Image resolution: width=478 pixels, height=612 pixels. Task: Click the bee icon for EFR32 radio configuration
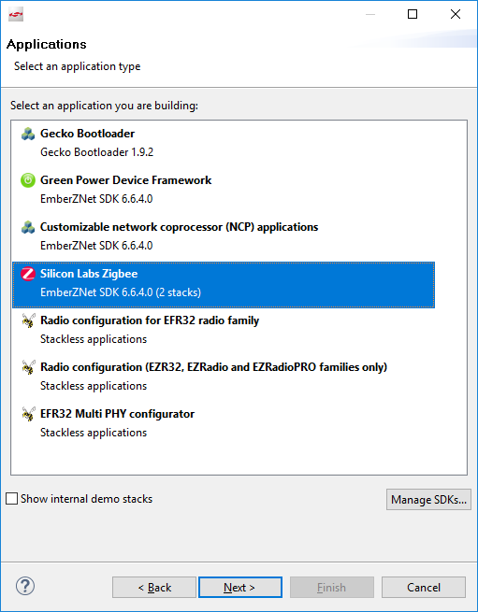(28, 320)
